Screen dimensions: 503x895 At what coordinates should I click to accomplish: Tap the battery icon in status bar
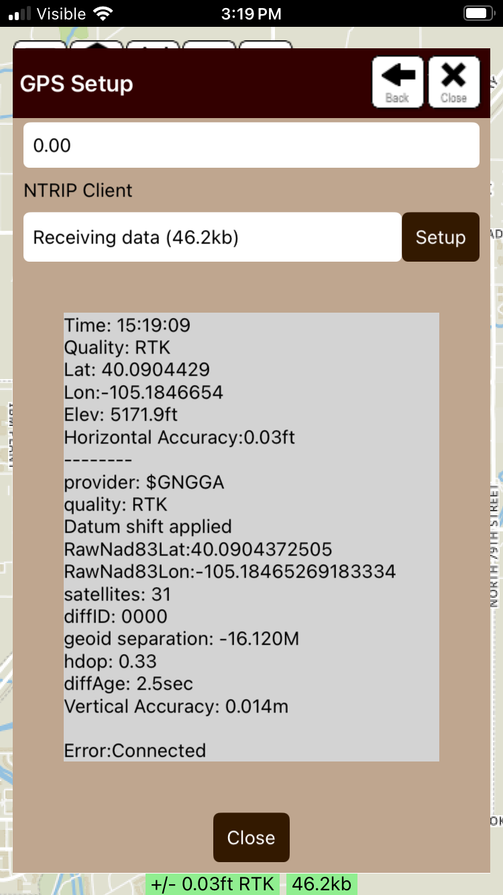tap(478, 13)
